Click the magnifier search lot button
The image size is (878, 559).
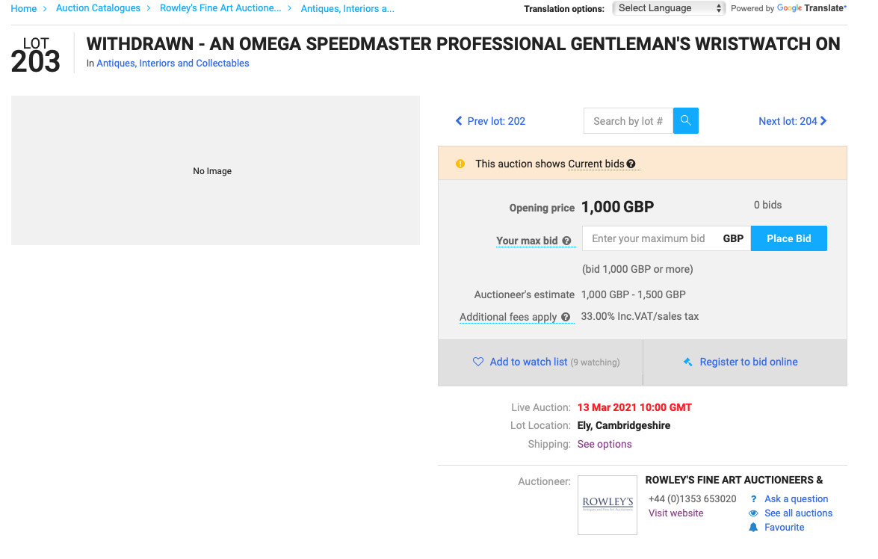point(685,121)
